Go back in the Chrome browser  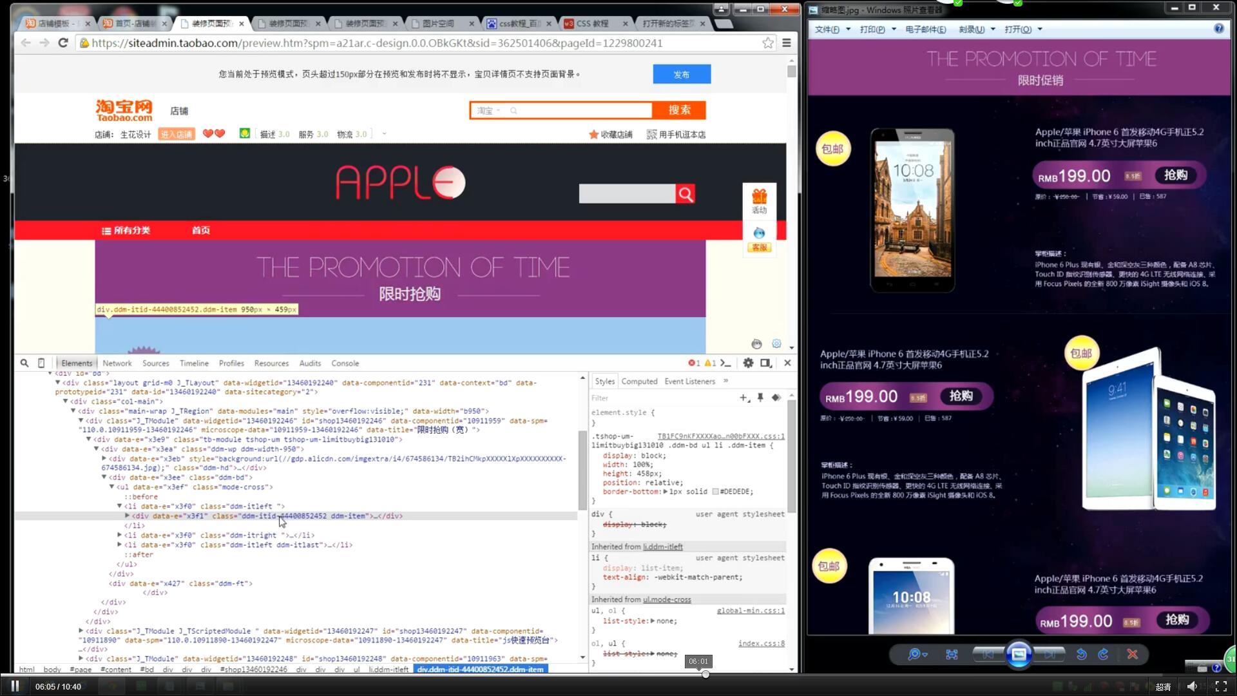point(26,43)
